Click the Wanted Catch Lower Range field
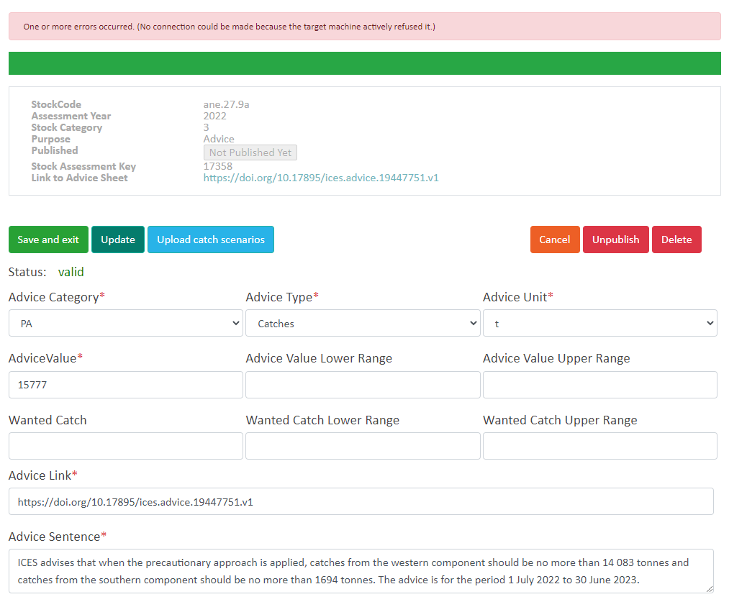This screenshot has width=747, height=602. pyautogui.click(x=363, y=446)
